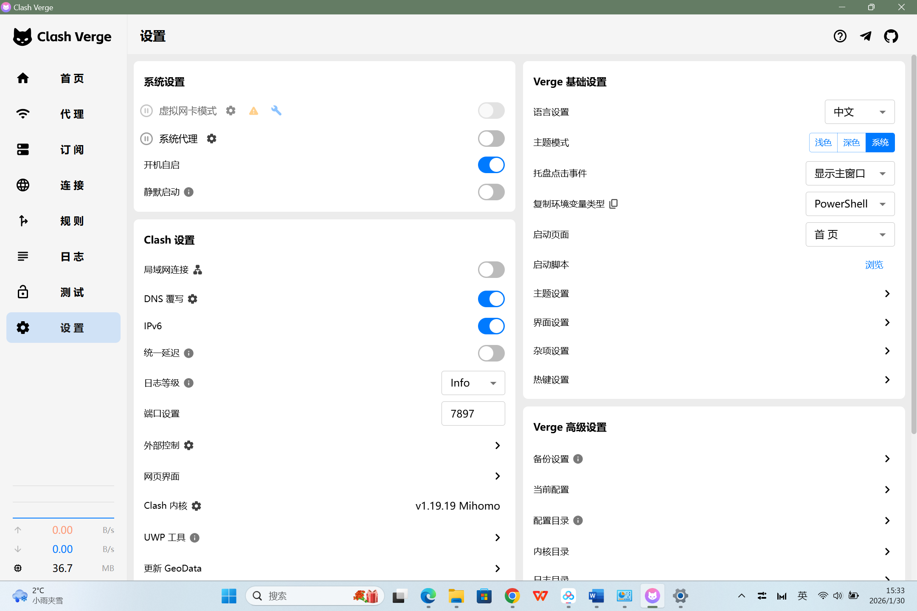Click the wrench icon beside 虚拟网卡模式

pyautogui.click(x=276, y=111)
